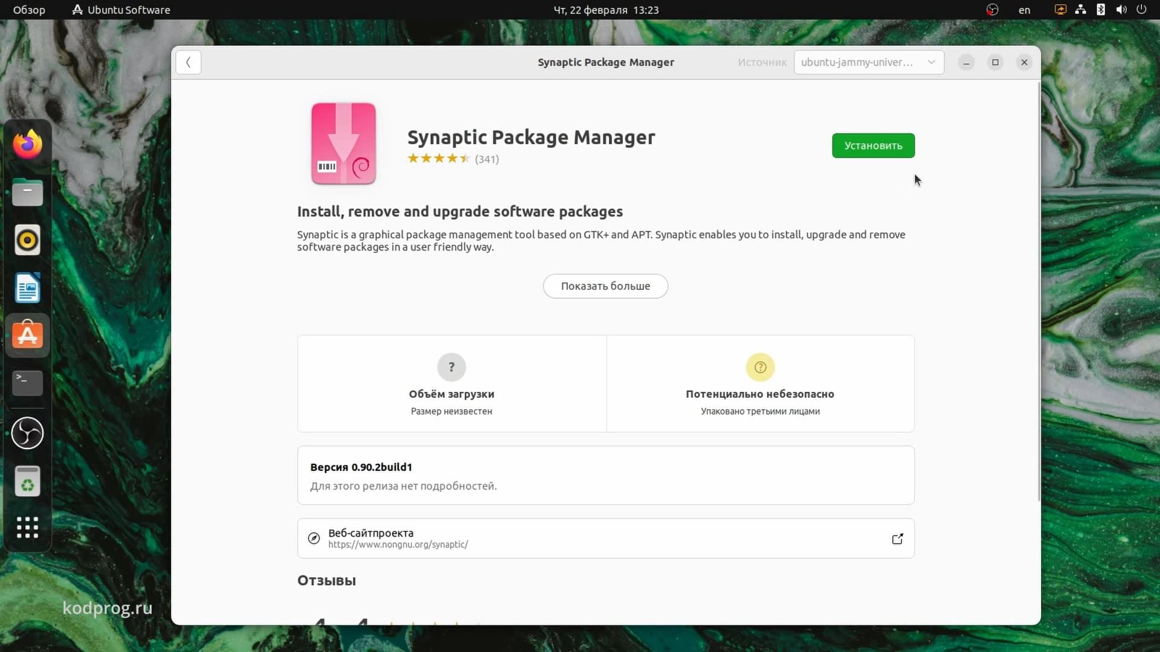Click the https://www.nongnu.org/synaptic/ URL text
This screenshot has width=1160, height=652.
pos(398,545)
